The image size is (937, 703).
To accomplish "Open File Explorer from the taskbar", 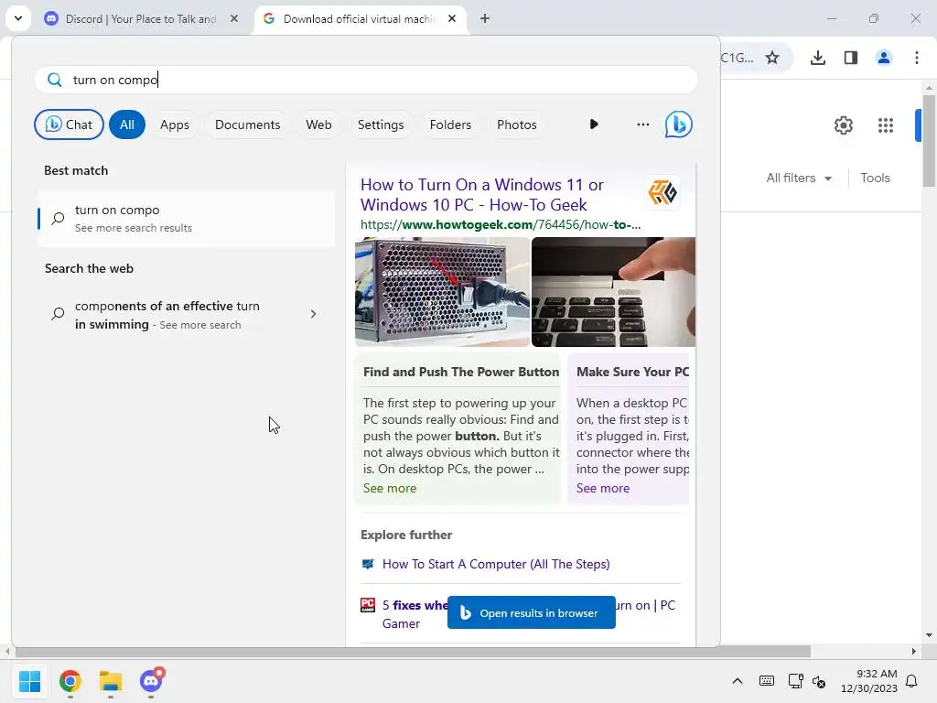I will [x=111, y=681].
